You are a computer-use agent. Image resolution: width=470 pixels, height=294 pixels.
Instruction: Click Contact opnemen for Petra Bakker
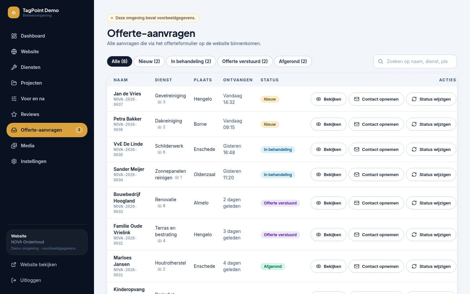point(376,124)
